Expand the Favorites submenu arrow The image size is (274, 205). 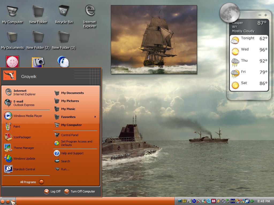(x=95, y=117)
